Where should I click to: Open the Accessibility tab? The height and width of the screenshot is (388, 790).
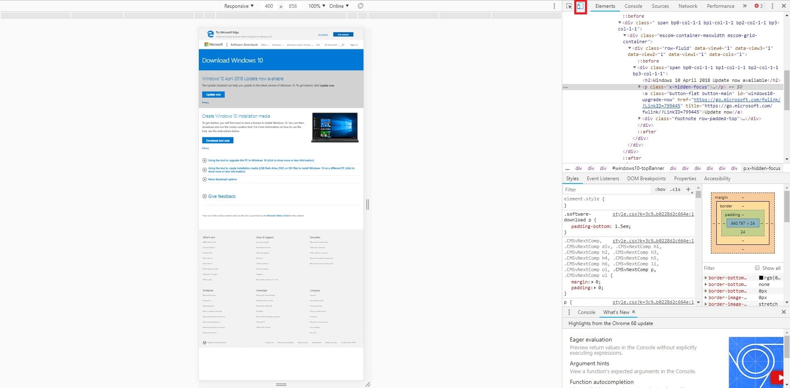(x=717, y=179)
